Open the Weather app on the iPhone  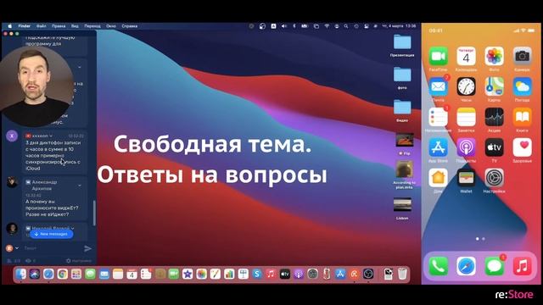[x=523, y=86]
